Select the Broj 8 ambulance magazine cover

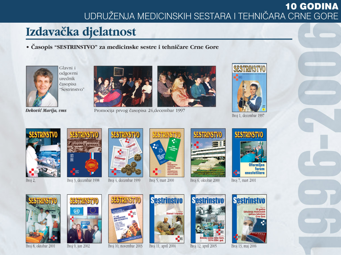tap(43, 219)
